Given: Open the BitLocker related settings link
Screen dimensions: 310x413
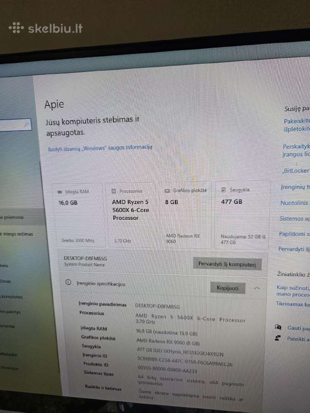Looking at the screenshot, I should 295,171.
